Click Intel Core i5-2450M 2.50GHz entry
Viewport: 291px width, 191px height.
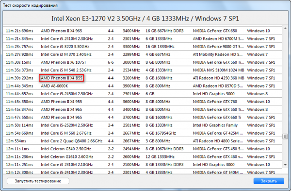click(x=67, y=94)
